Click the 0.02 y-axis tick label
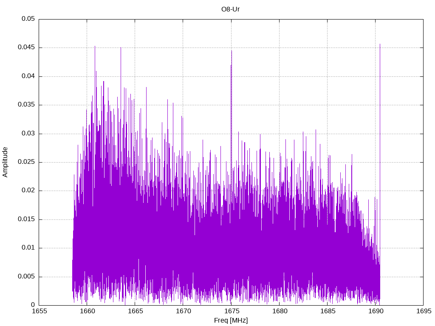Image resolution: width=435 pixels, height=326 pixels. pos(28,191)
